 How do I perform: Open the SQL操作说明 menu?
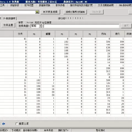coord(125,5)
